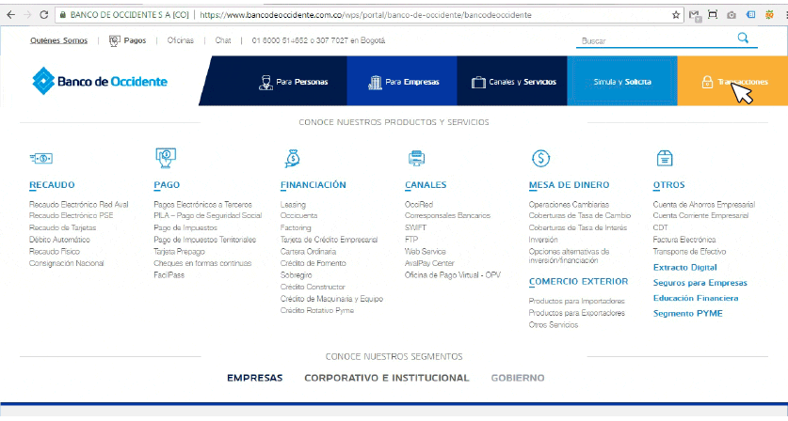Open the Para Personas menu

pyautogui.click(x=293, y=82)
